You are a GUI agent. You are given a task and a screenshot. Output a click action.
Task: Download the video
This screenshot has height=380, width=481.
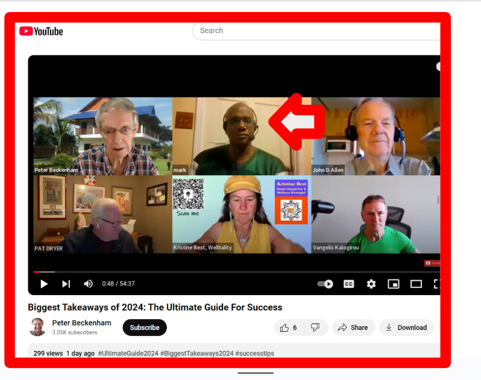click(x=407, y=328)
